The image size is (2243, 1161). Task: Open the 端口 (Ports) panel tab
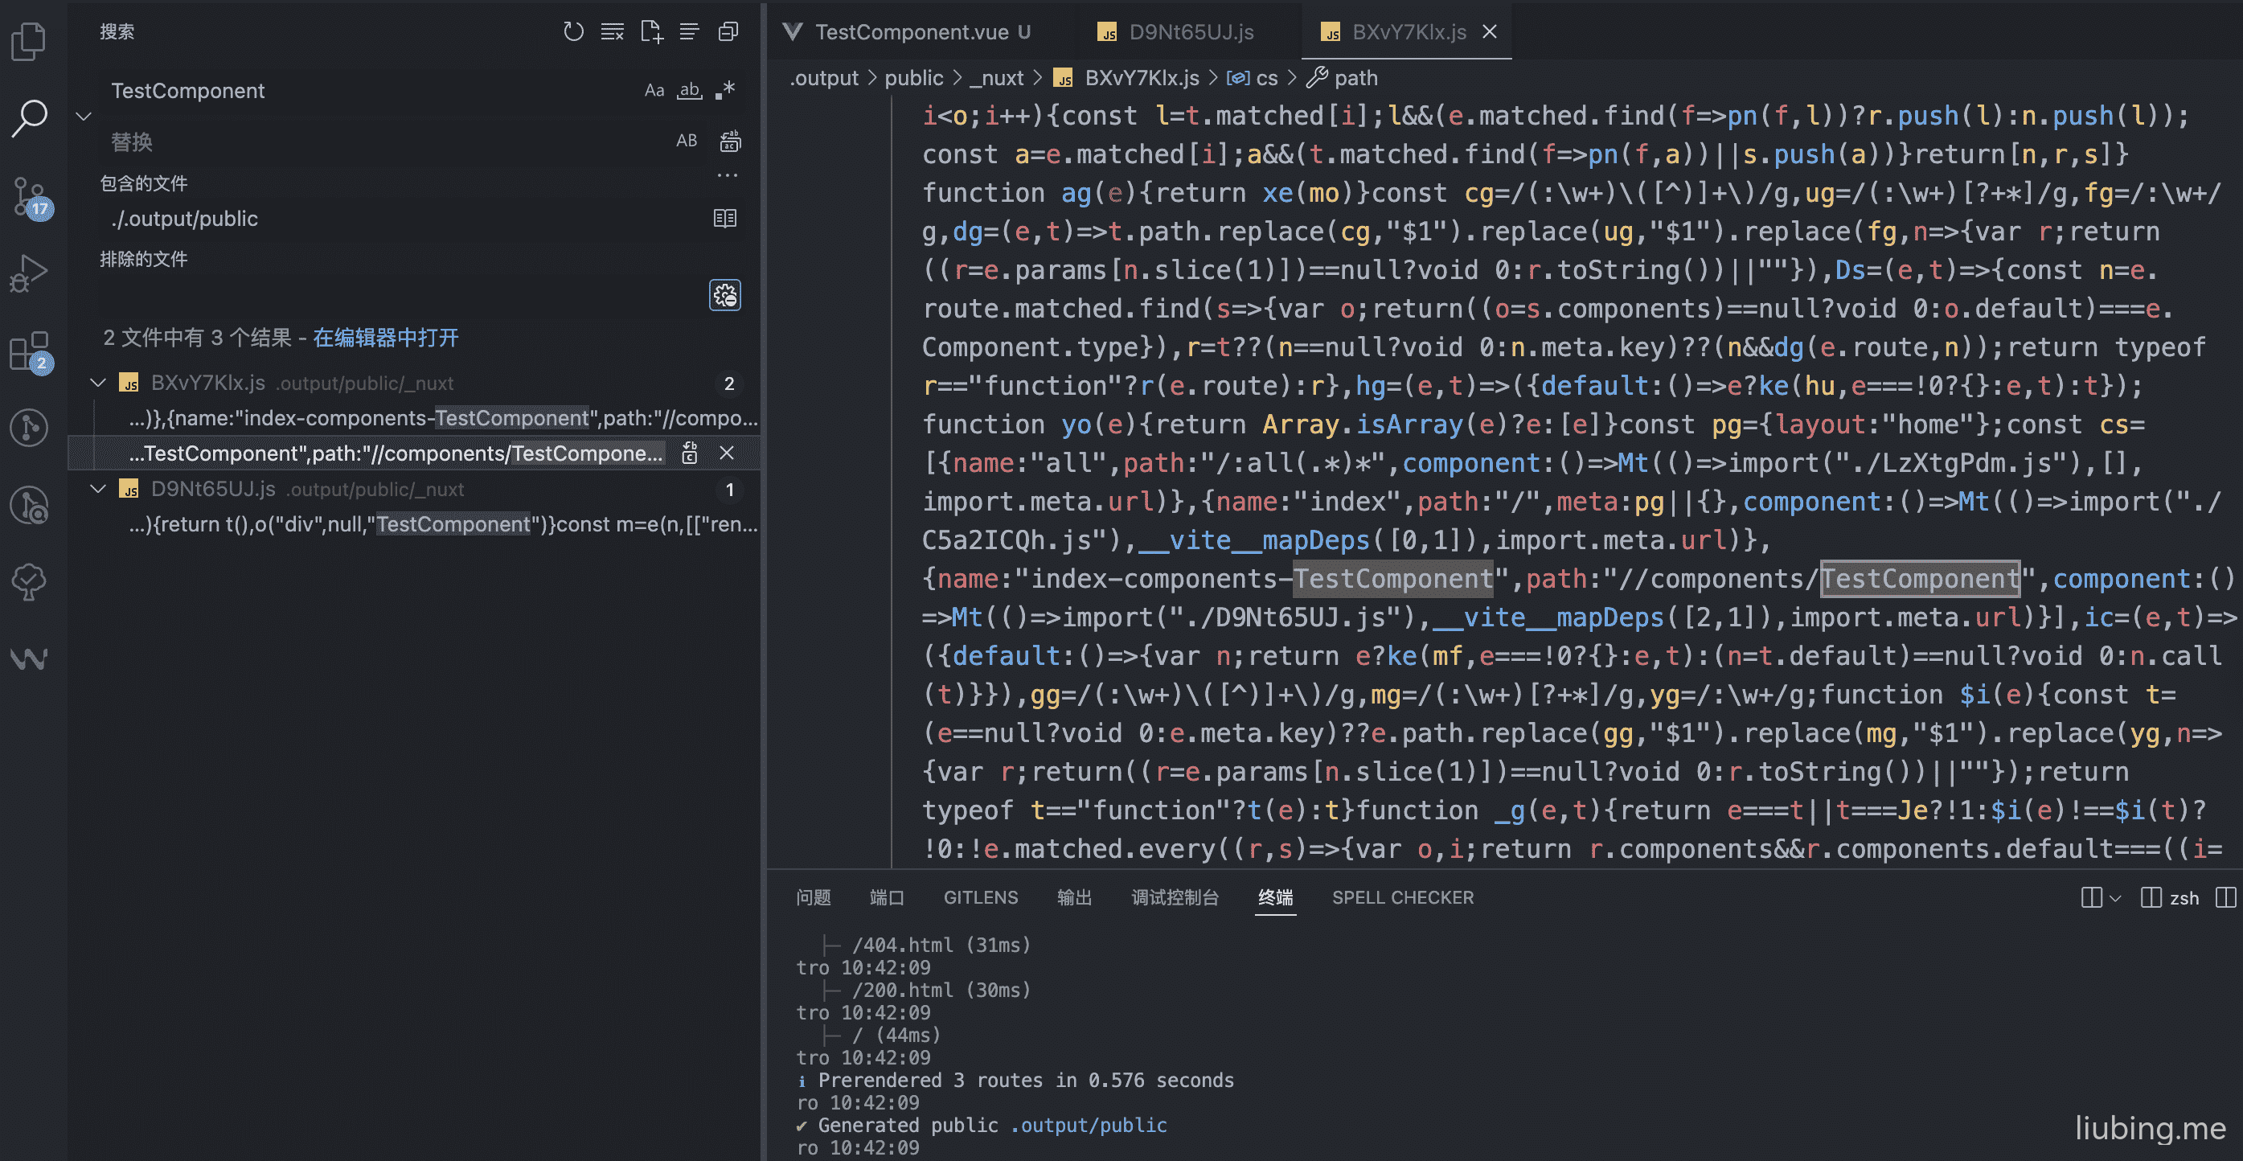click(887, 898)
